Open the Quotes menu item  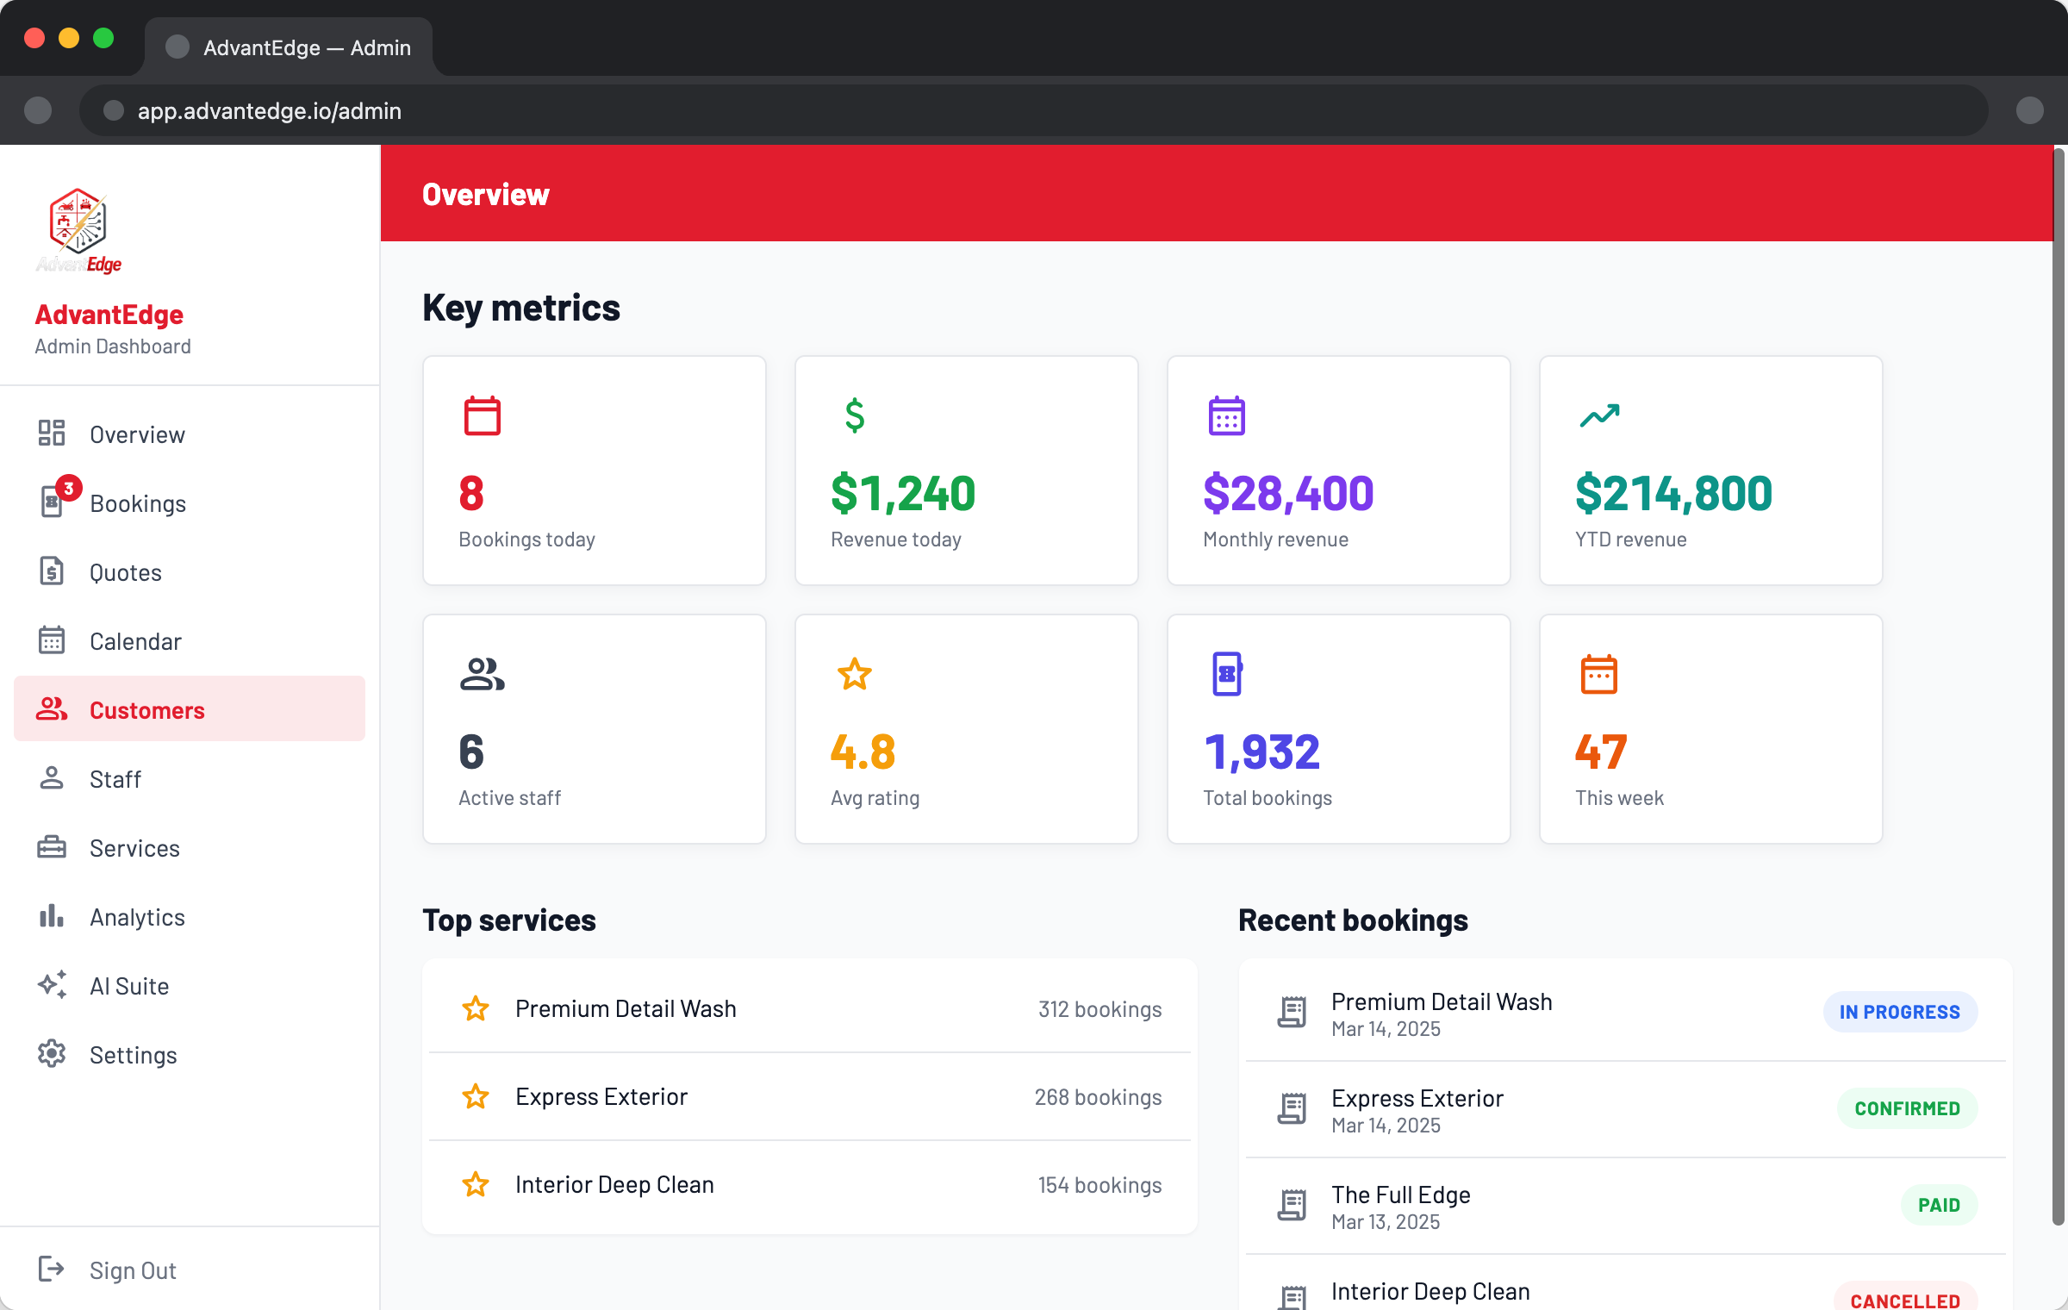click(190, 571)
